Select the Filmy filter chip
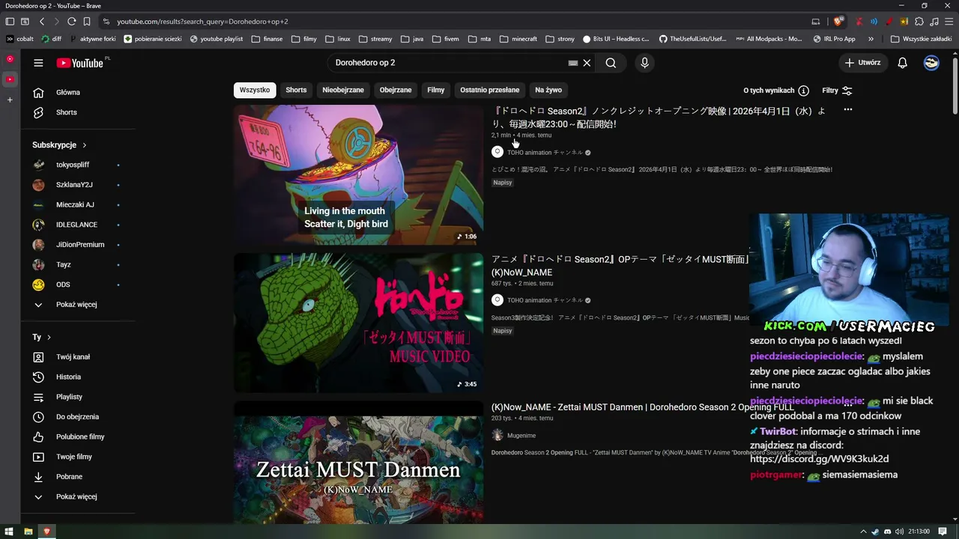Screen dimensions: 959x539 (436, 90)
